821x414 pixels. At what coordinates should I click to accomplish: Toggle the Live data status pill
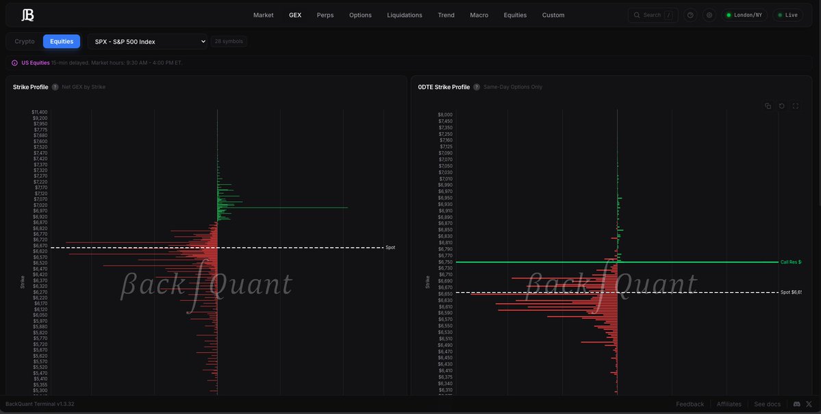[787, 15]
